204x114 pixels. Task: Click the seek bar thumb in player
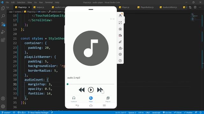68,84
